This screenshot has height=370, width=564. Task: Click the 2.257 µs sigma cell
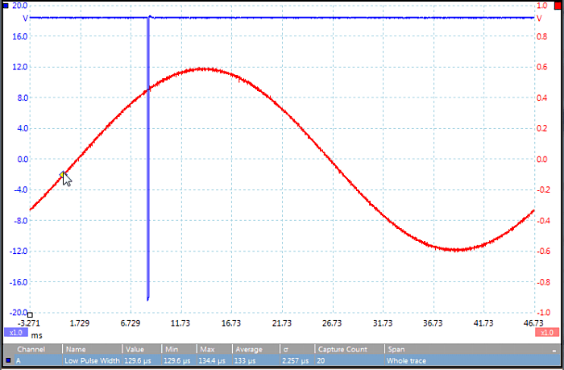tap(296, 360)
